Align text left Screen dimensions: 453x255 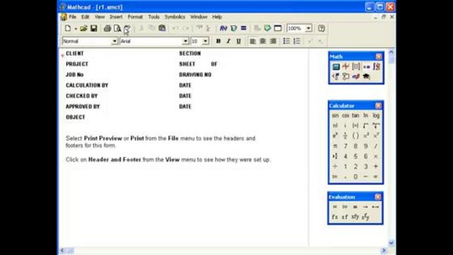tap(253, 41)
